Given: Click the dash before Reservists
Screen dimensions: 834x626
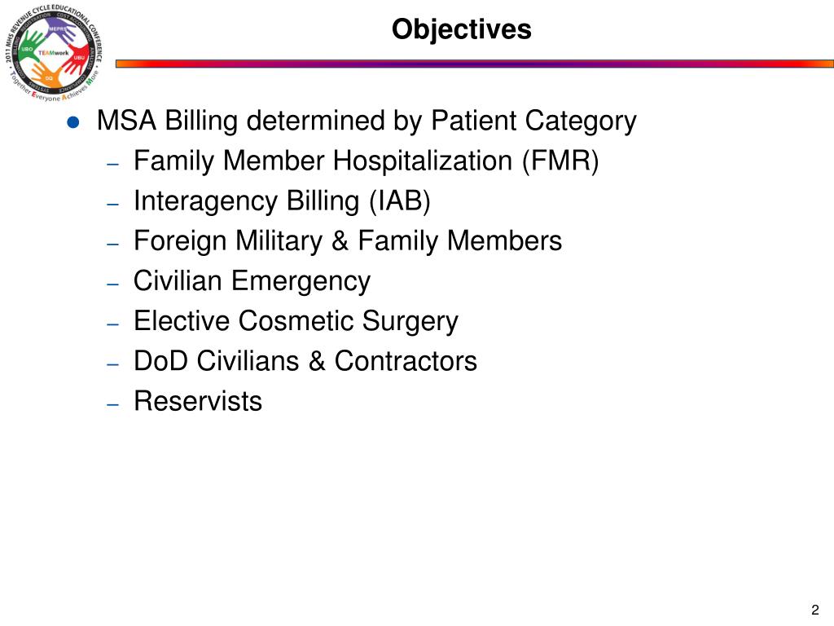Looking at the screenshot, I should click(112, 404).
